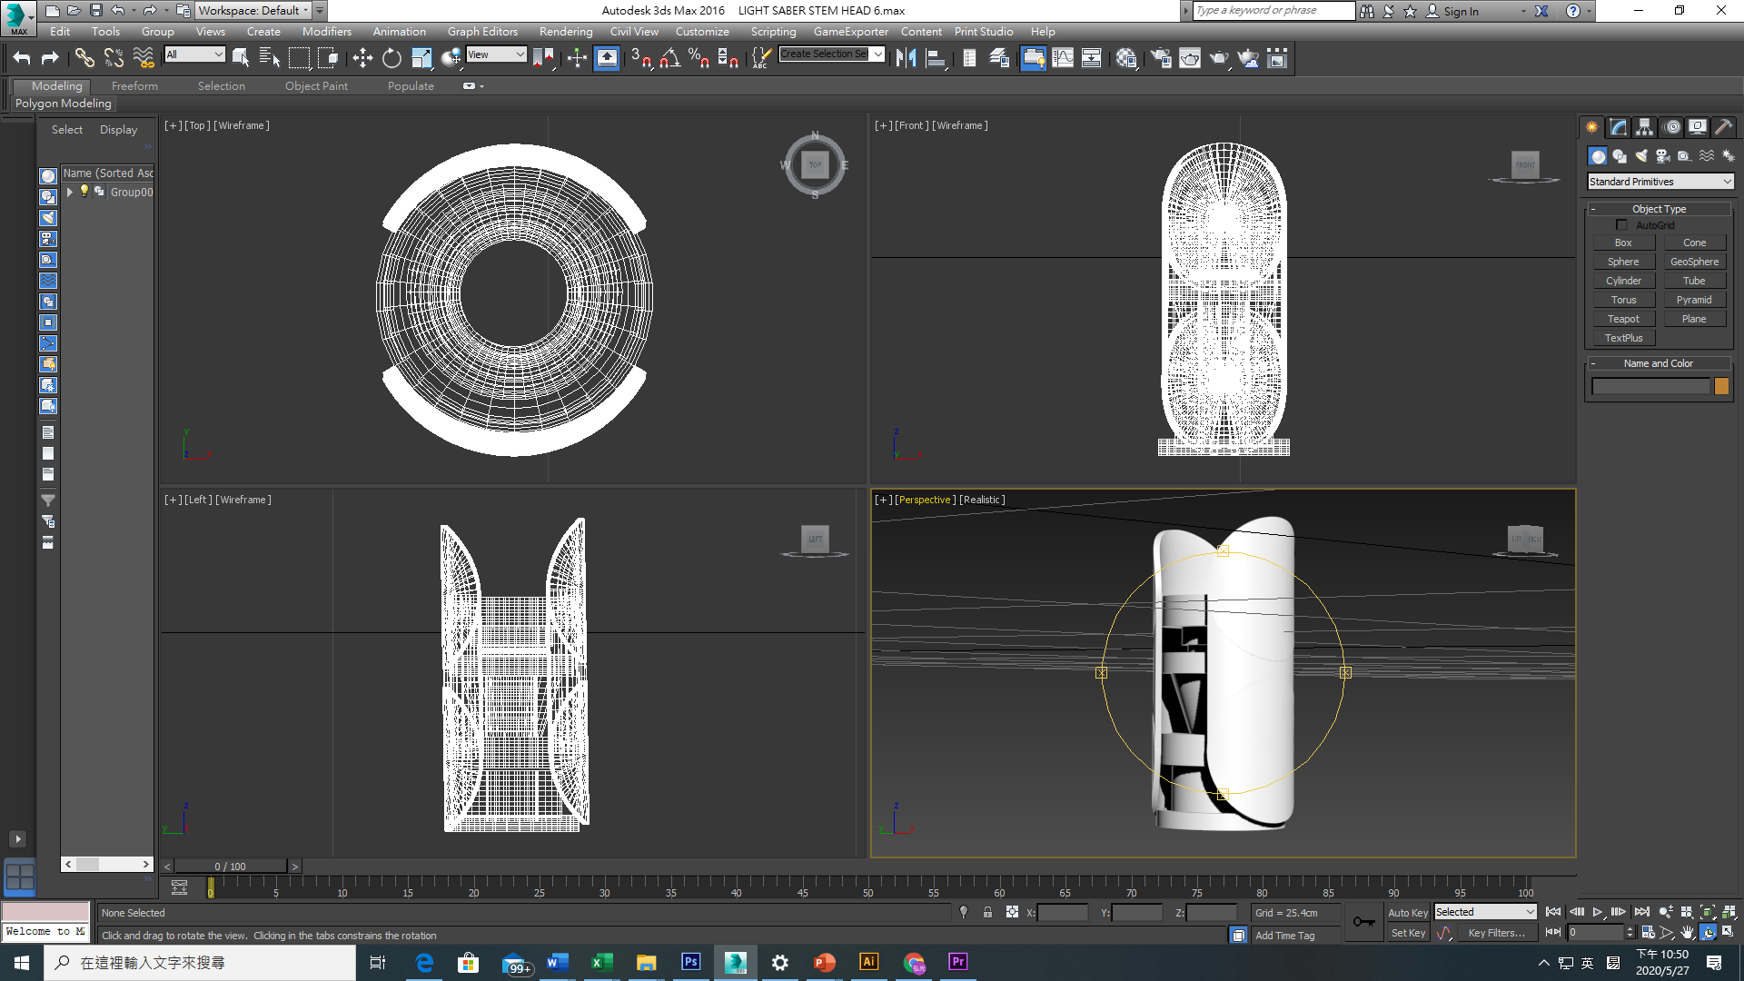Click the Play Animation button

click(1598, 912)
